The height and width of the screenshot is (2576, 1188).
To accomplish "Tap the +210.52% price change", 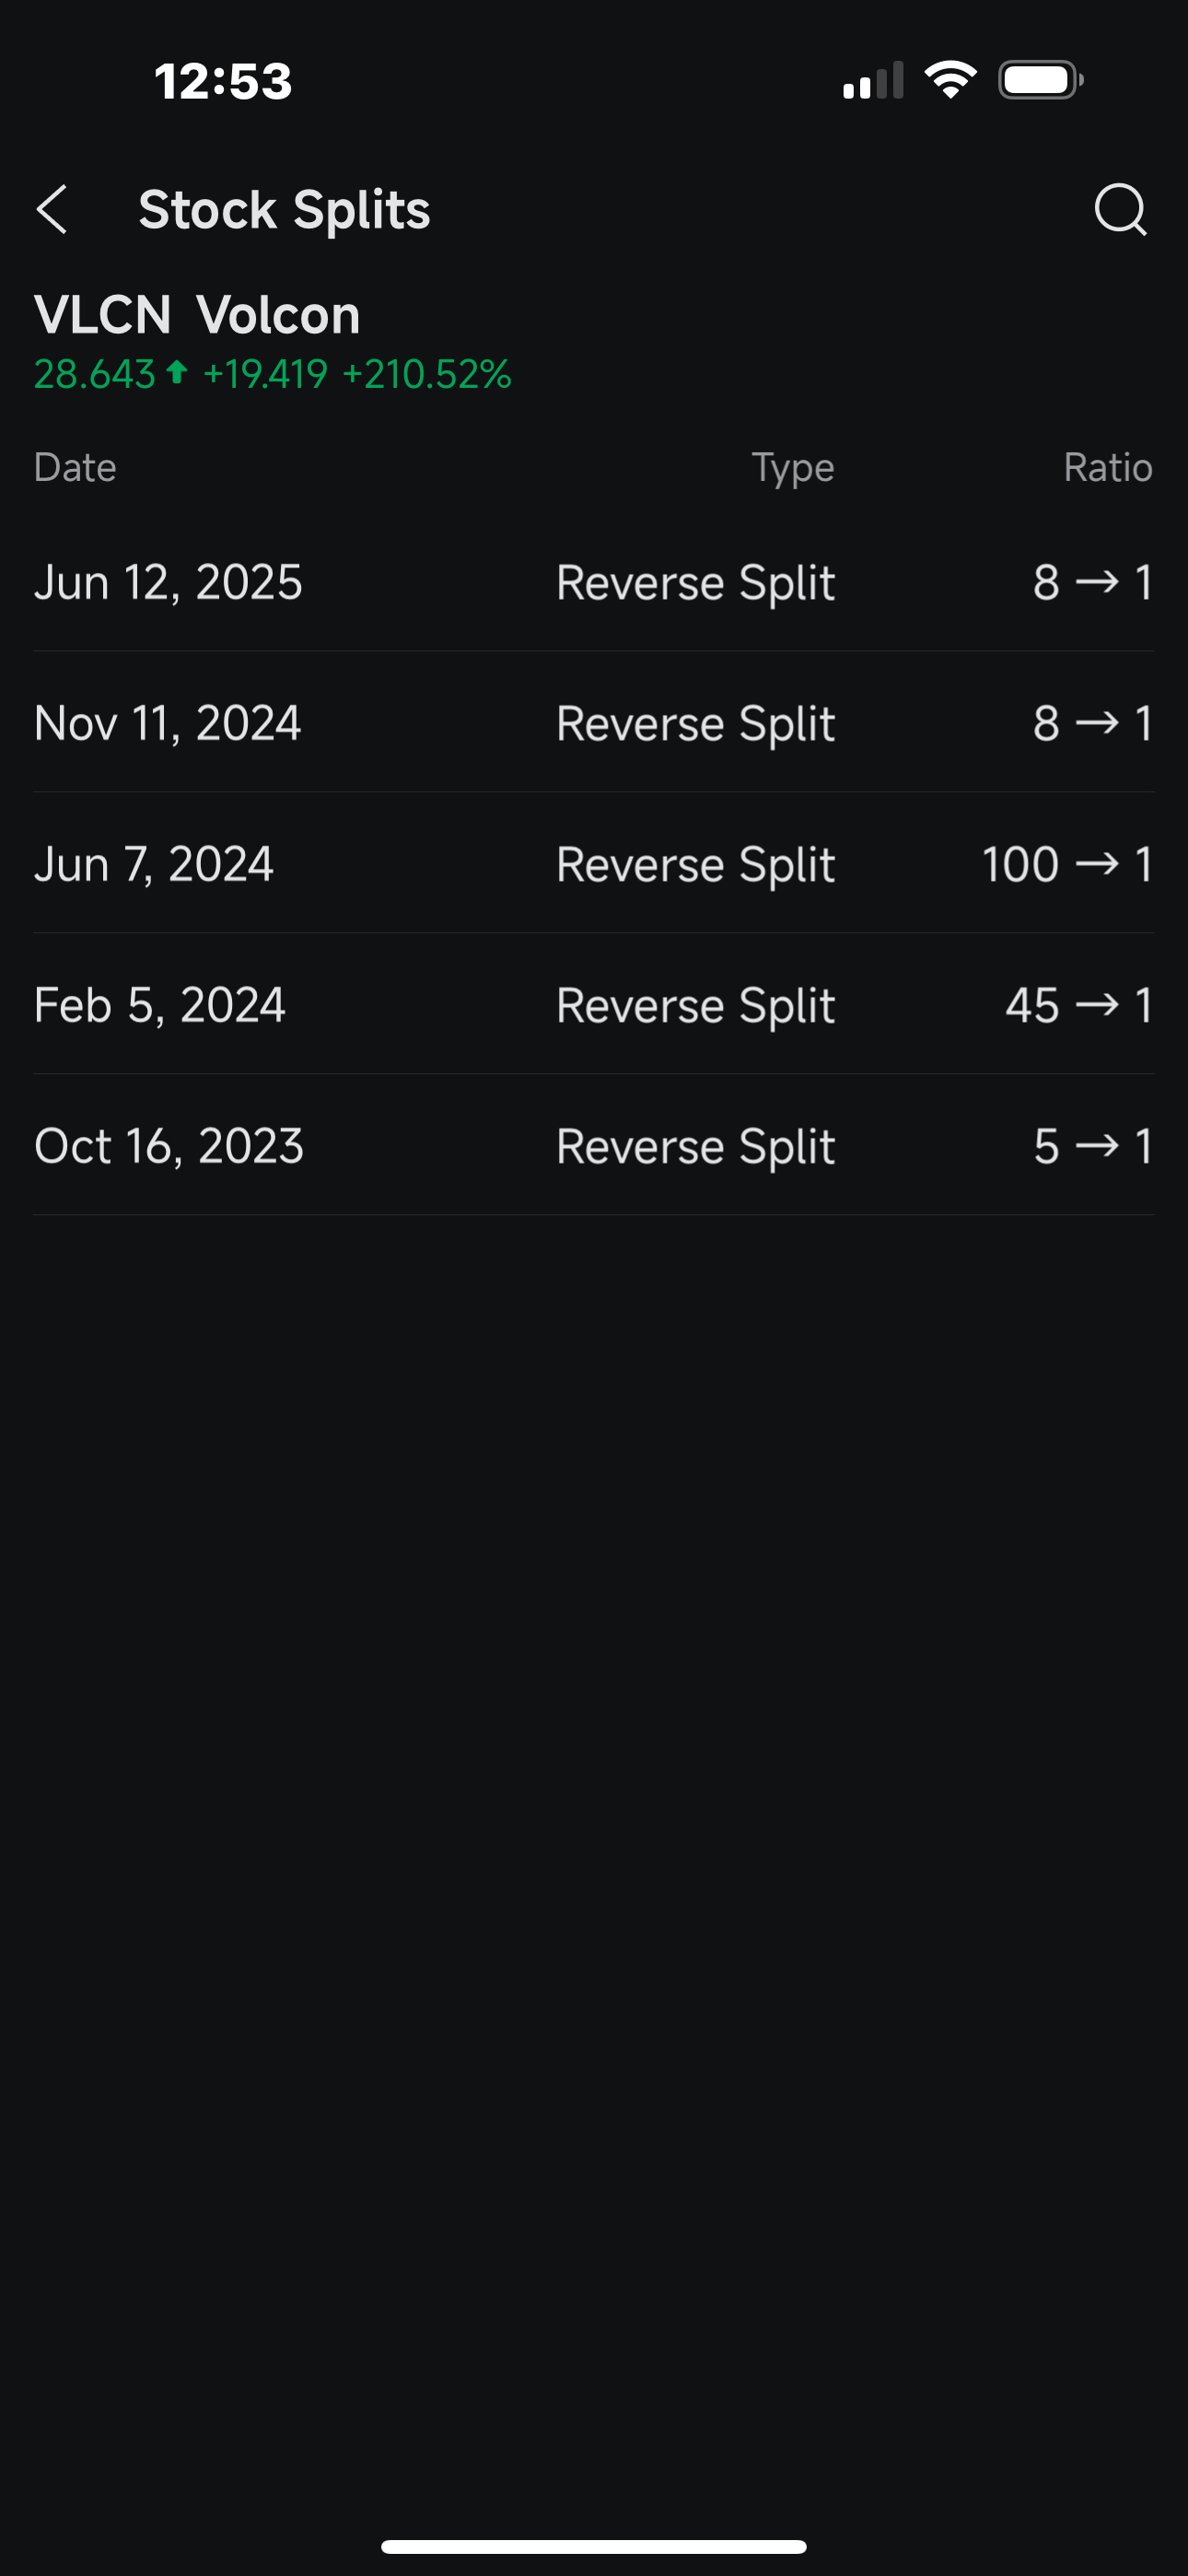I will [427, 374].
